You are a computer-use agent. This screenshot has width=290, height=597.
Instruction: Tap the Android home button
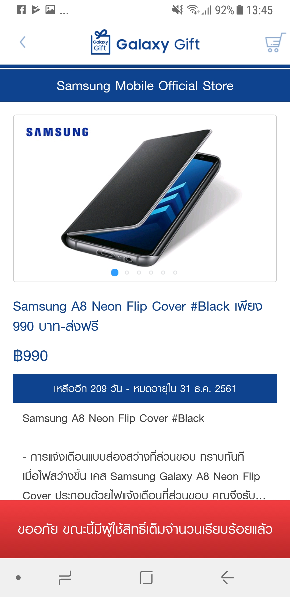pos(146,578)
